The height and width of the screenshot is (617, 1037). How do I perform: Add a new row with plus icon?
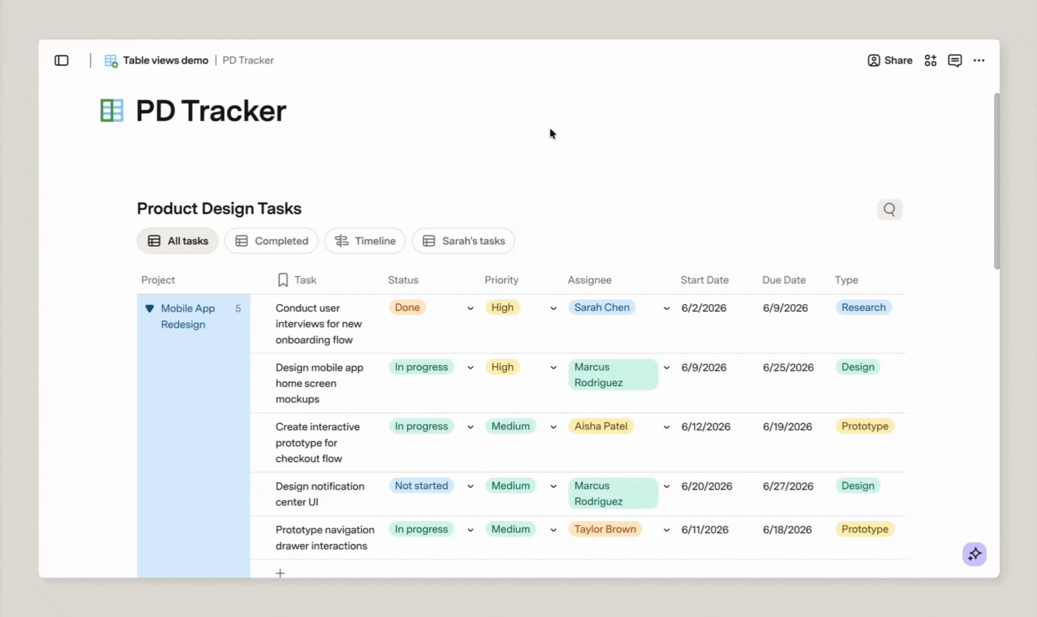click(x=280, y=573)
